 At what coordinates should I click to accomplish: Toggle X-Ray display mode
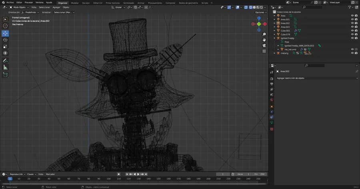(x=246, y=7)
